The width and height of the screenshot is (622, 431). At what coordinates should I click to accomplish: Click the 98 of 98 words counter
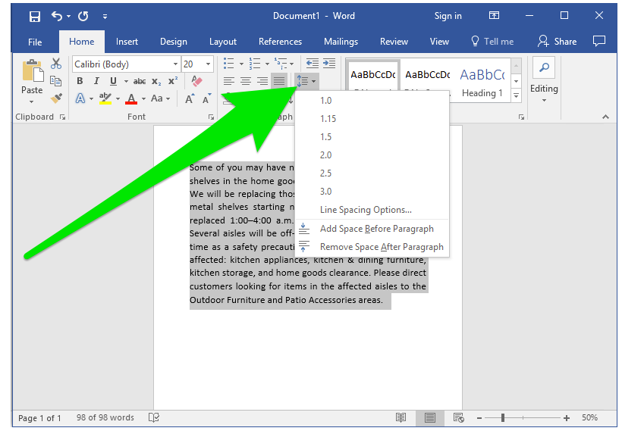pos(105,417)
